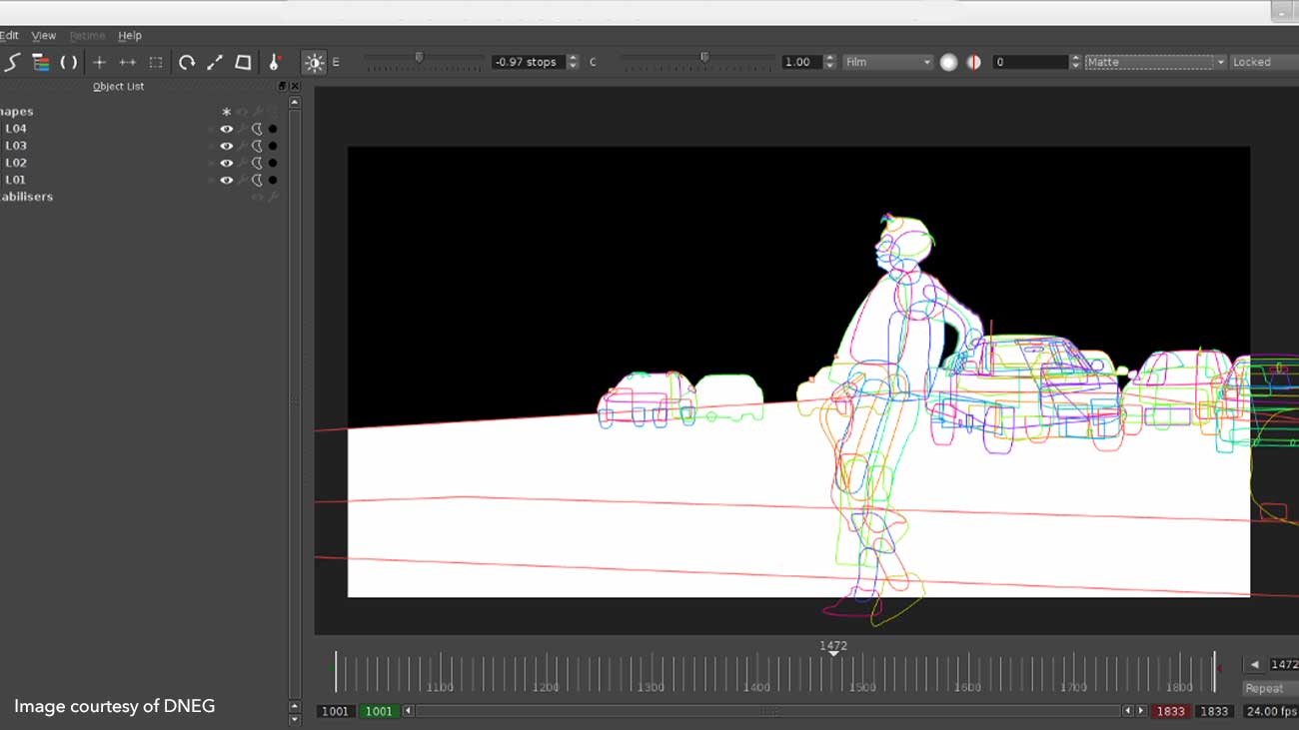Toggle the L01 layer eye icon

point(227,180)
